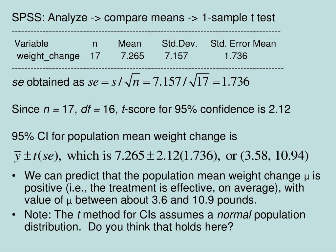Select the 'Variable' column header
Image resolution: width=336 pixels, height=252 pixels.
[31, 44]
